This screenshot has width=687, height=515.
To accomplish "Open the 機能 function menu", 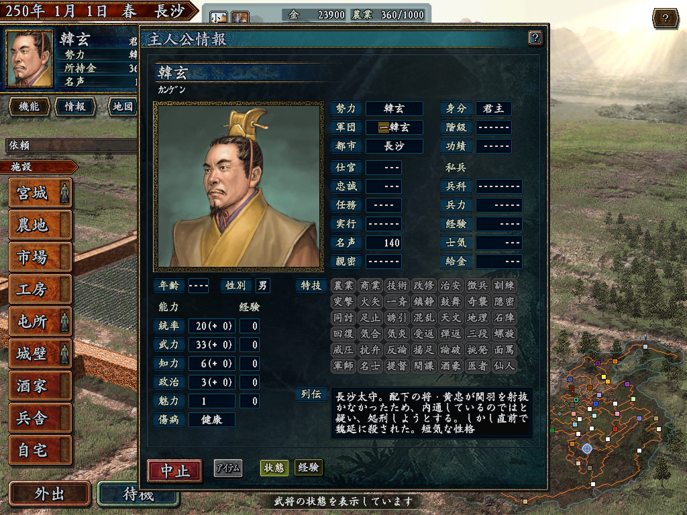I will 29,107.
